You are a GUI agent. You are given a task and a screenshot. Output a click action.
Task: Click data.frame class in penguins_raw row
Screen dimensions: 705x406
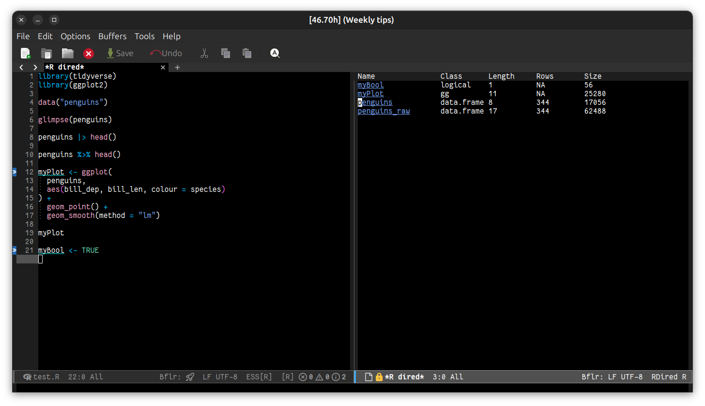pos(462,111)
